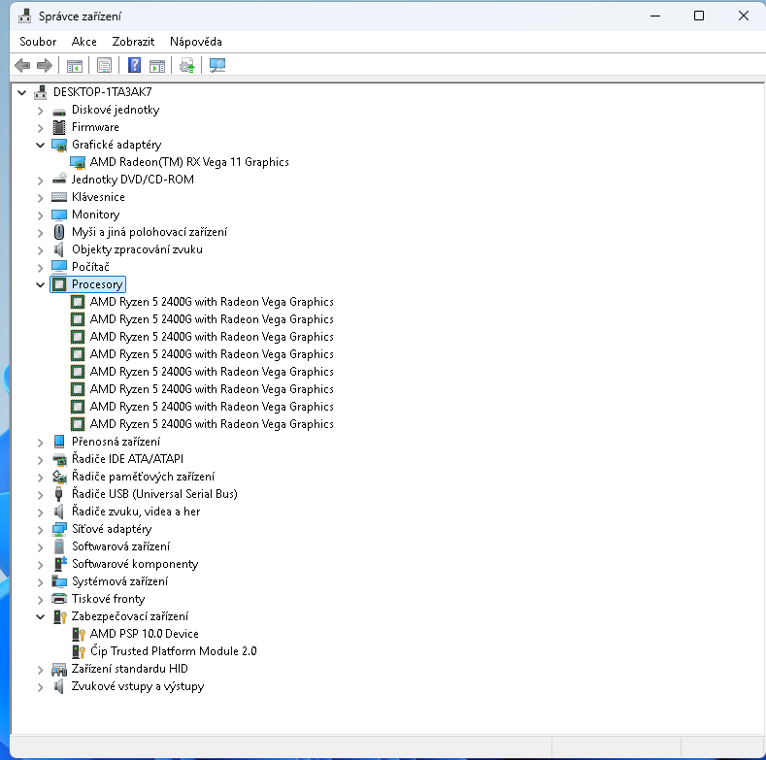The image size is (766, 760).
Task: Select the AMD PSP 10.0 Device entry
Action: (144, 634)
